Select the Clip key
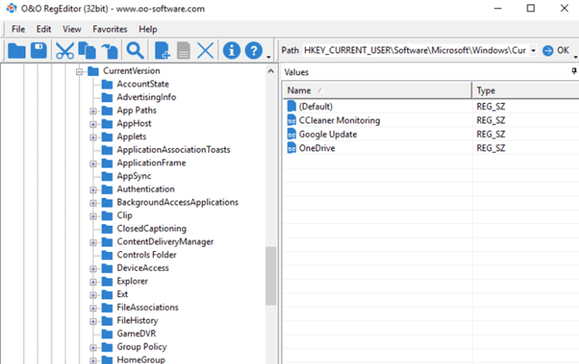Screen dimensions: 579x364 (x=125, y=215)
